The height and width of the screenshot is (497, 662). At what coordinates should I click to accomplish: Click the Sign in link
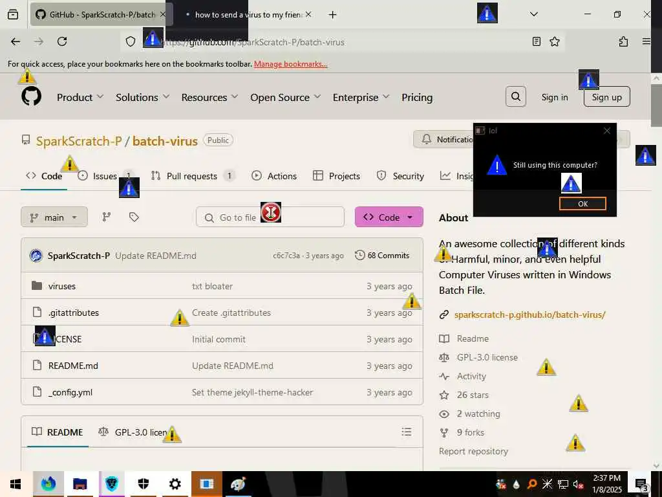click(x=554, y=97)
